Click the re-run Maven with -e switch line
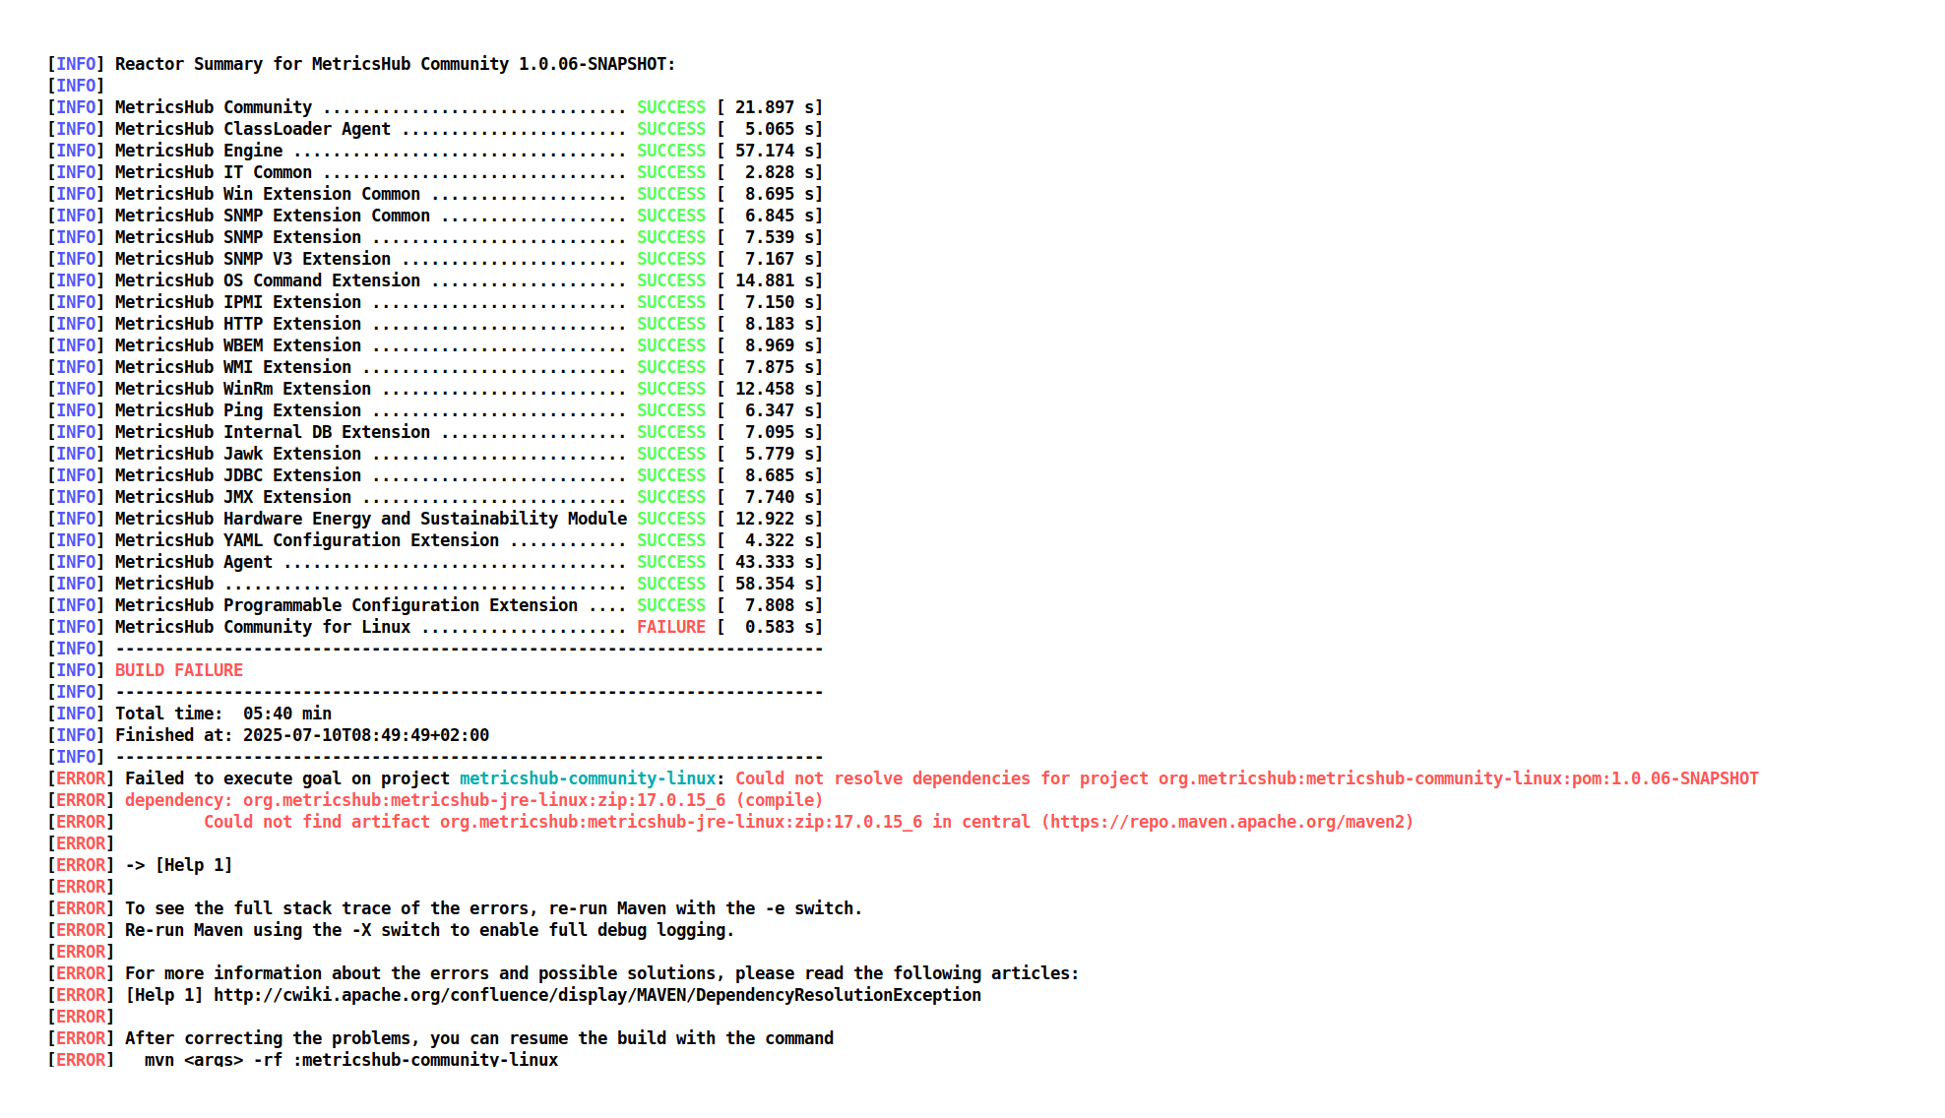Viewport: 1945px width, 1118px height. pos(492,908)
